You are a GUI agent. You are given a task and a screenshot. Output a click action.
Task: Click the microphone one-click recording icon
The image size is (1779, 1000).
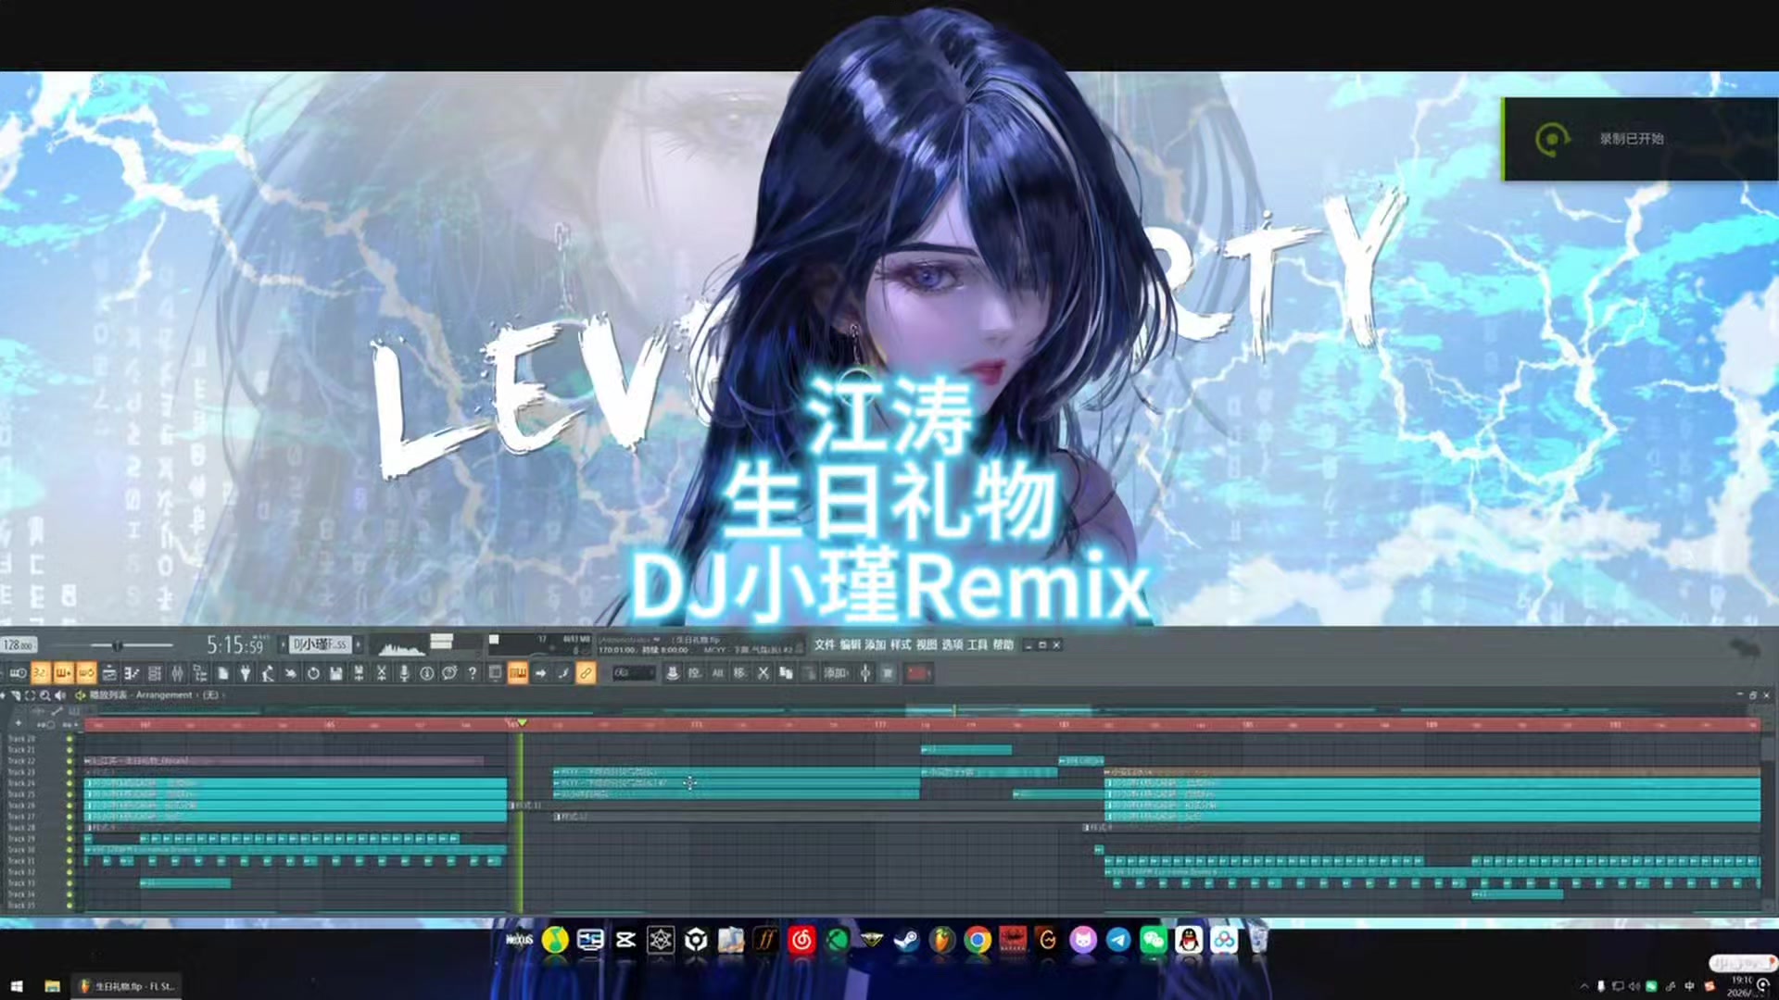pyautogui.click(x=404, y=673)
